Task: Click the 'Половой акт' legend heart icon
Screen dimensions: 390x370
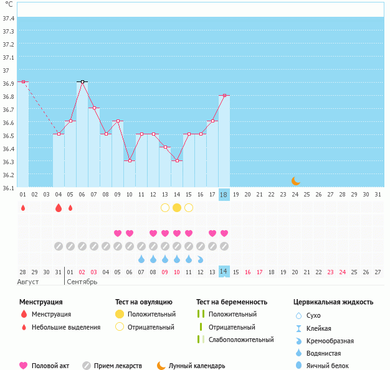Action: 24,366
